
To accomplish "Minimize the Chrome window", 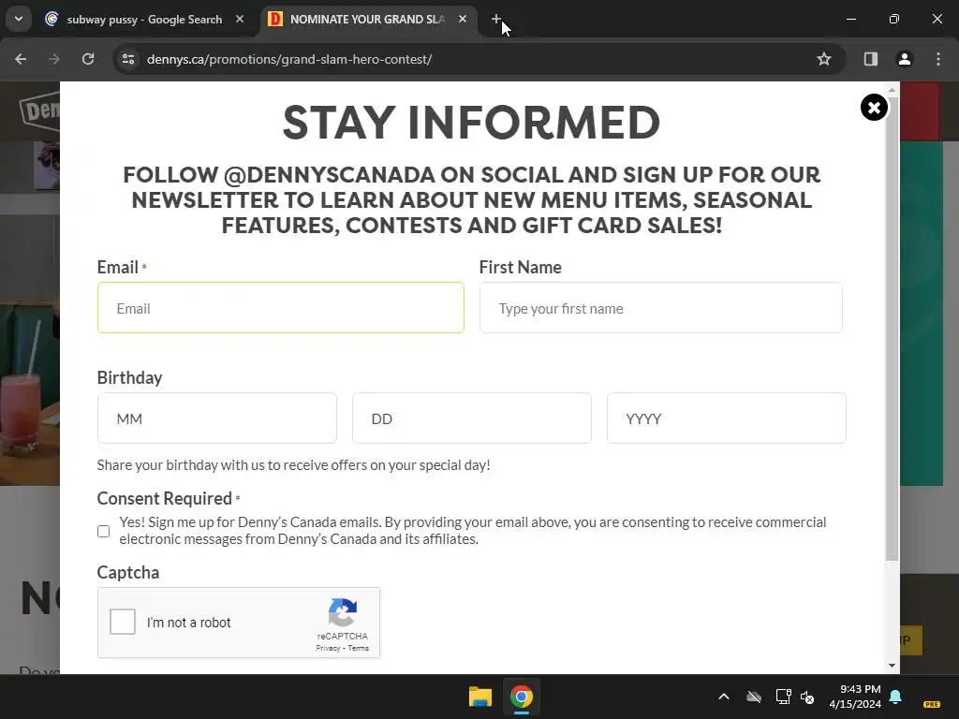I will coord(850,19).
